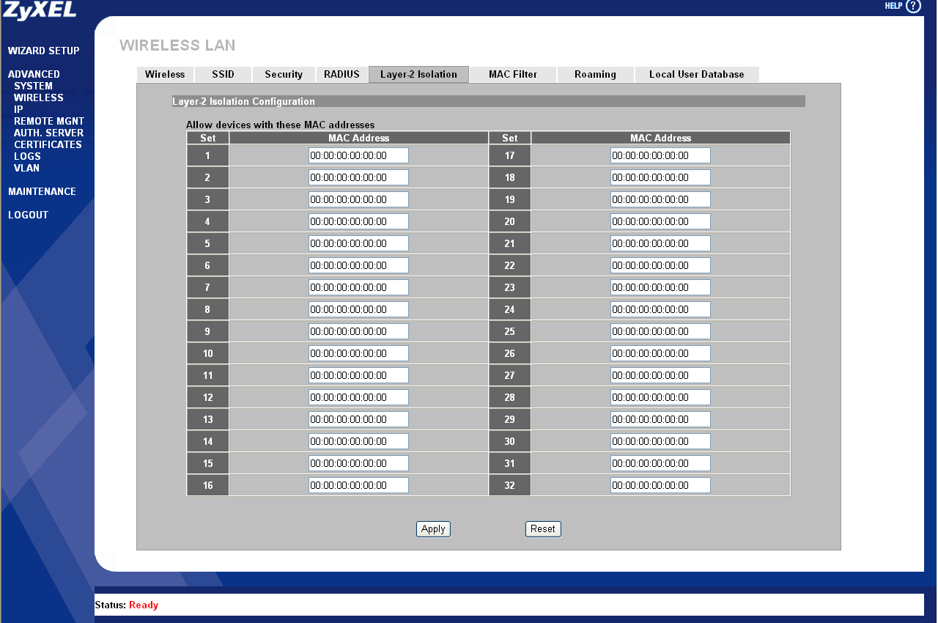Switch to the MAC Filter tab
Image resolution: width=938 pixels, height=623 pixels.
pyautogui.click(x=513, y=74)
